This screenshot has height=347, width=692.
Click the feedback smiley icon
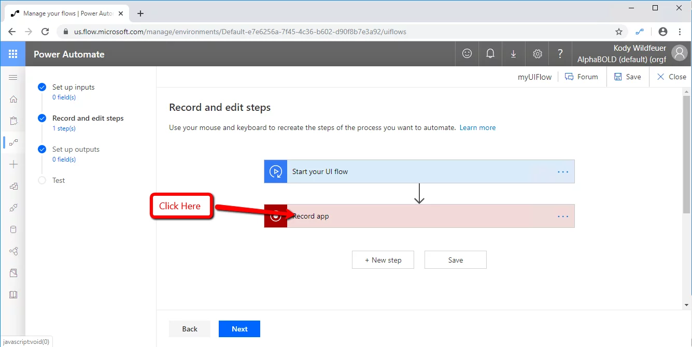(467, 53)
